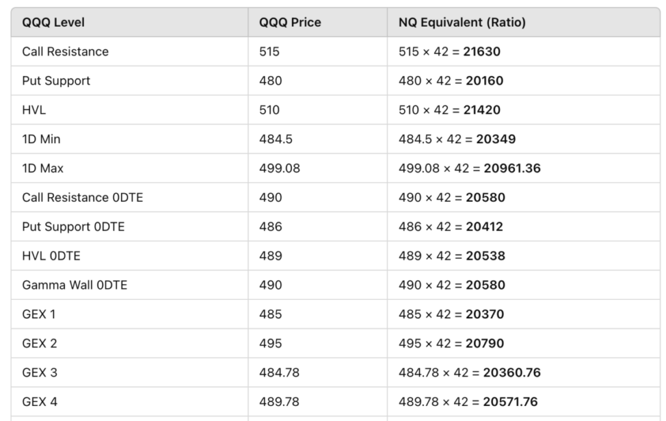Select the 1D Max price 499.08

(280, 169)
